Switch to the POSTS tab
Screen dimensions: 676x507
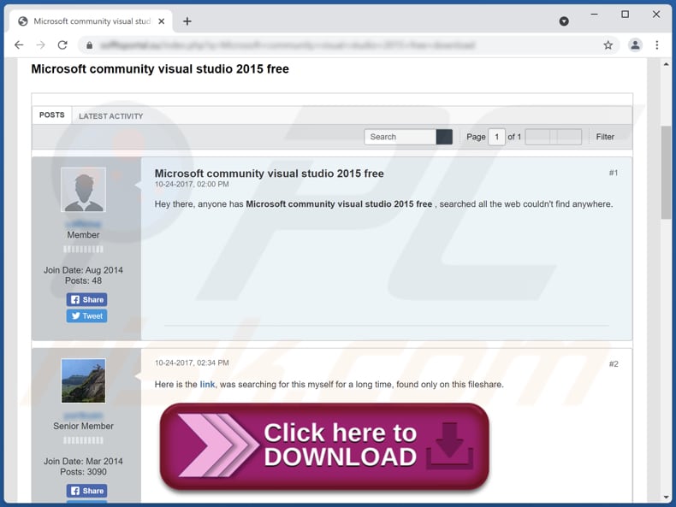point(51,115)
